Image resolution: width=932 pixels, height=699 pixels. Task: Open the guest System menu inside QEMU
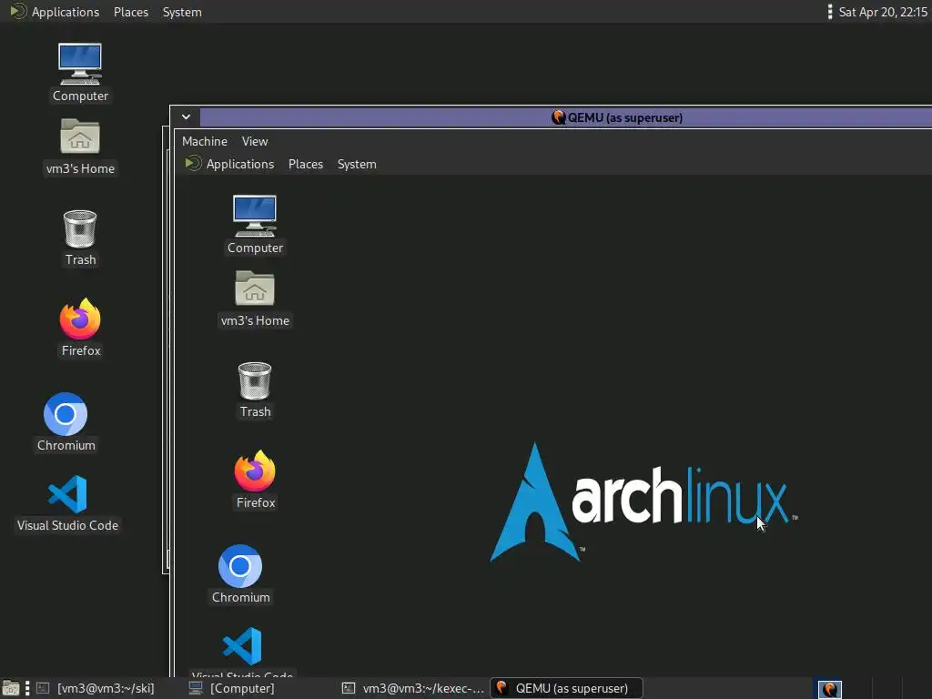[357, 164]
